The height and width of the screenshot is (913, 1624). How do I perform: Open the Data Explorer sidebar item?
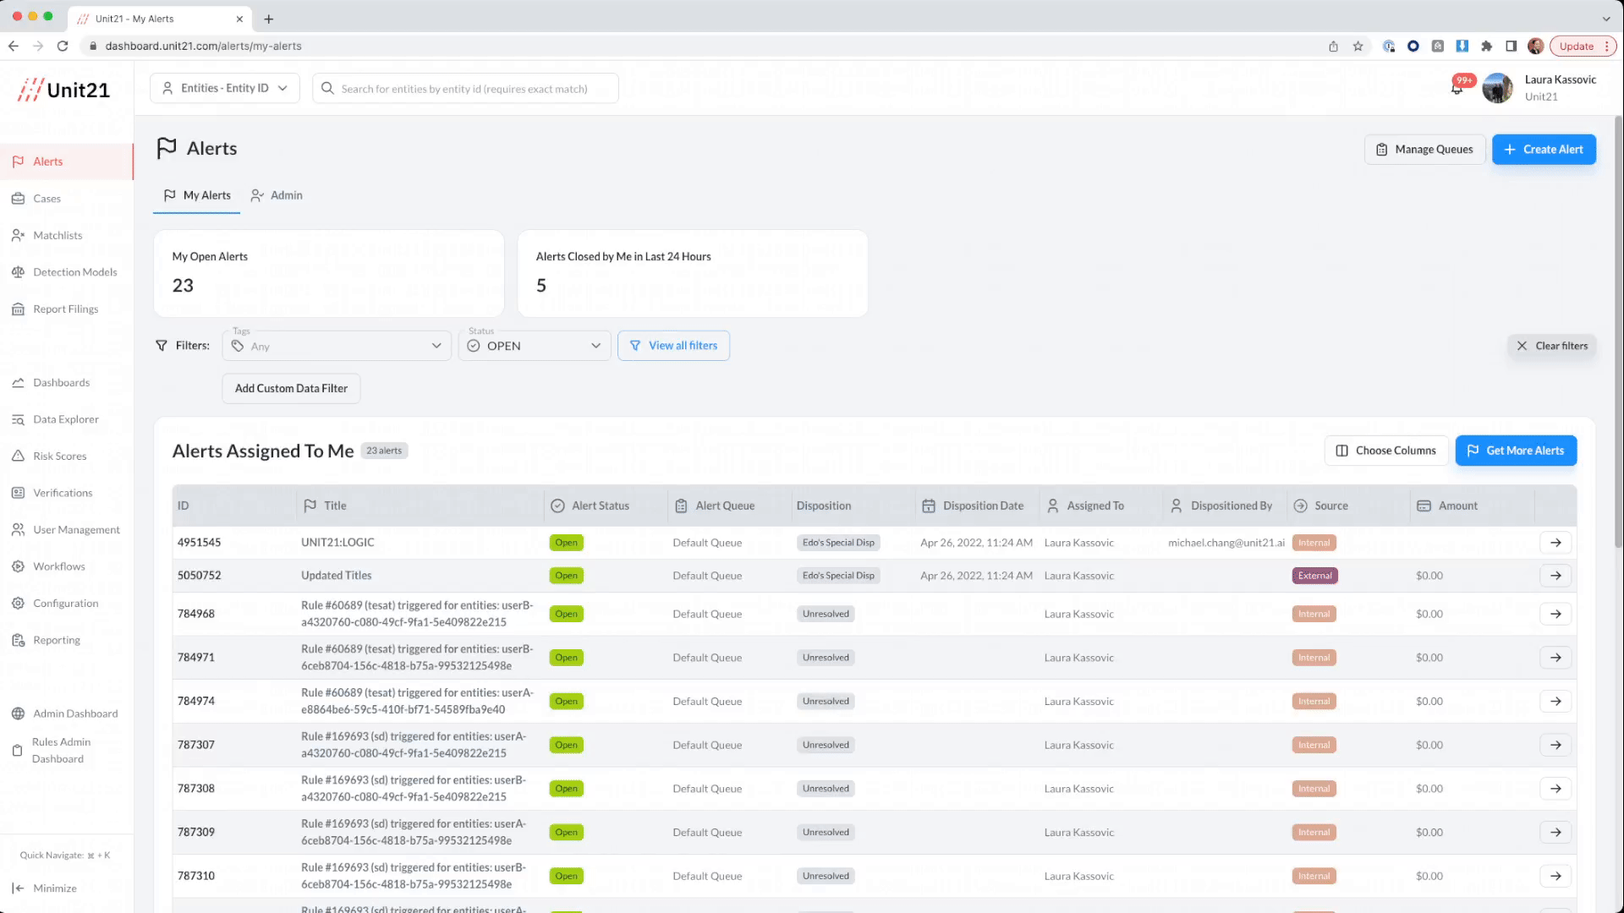[x=66, y=419]
